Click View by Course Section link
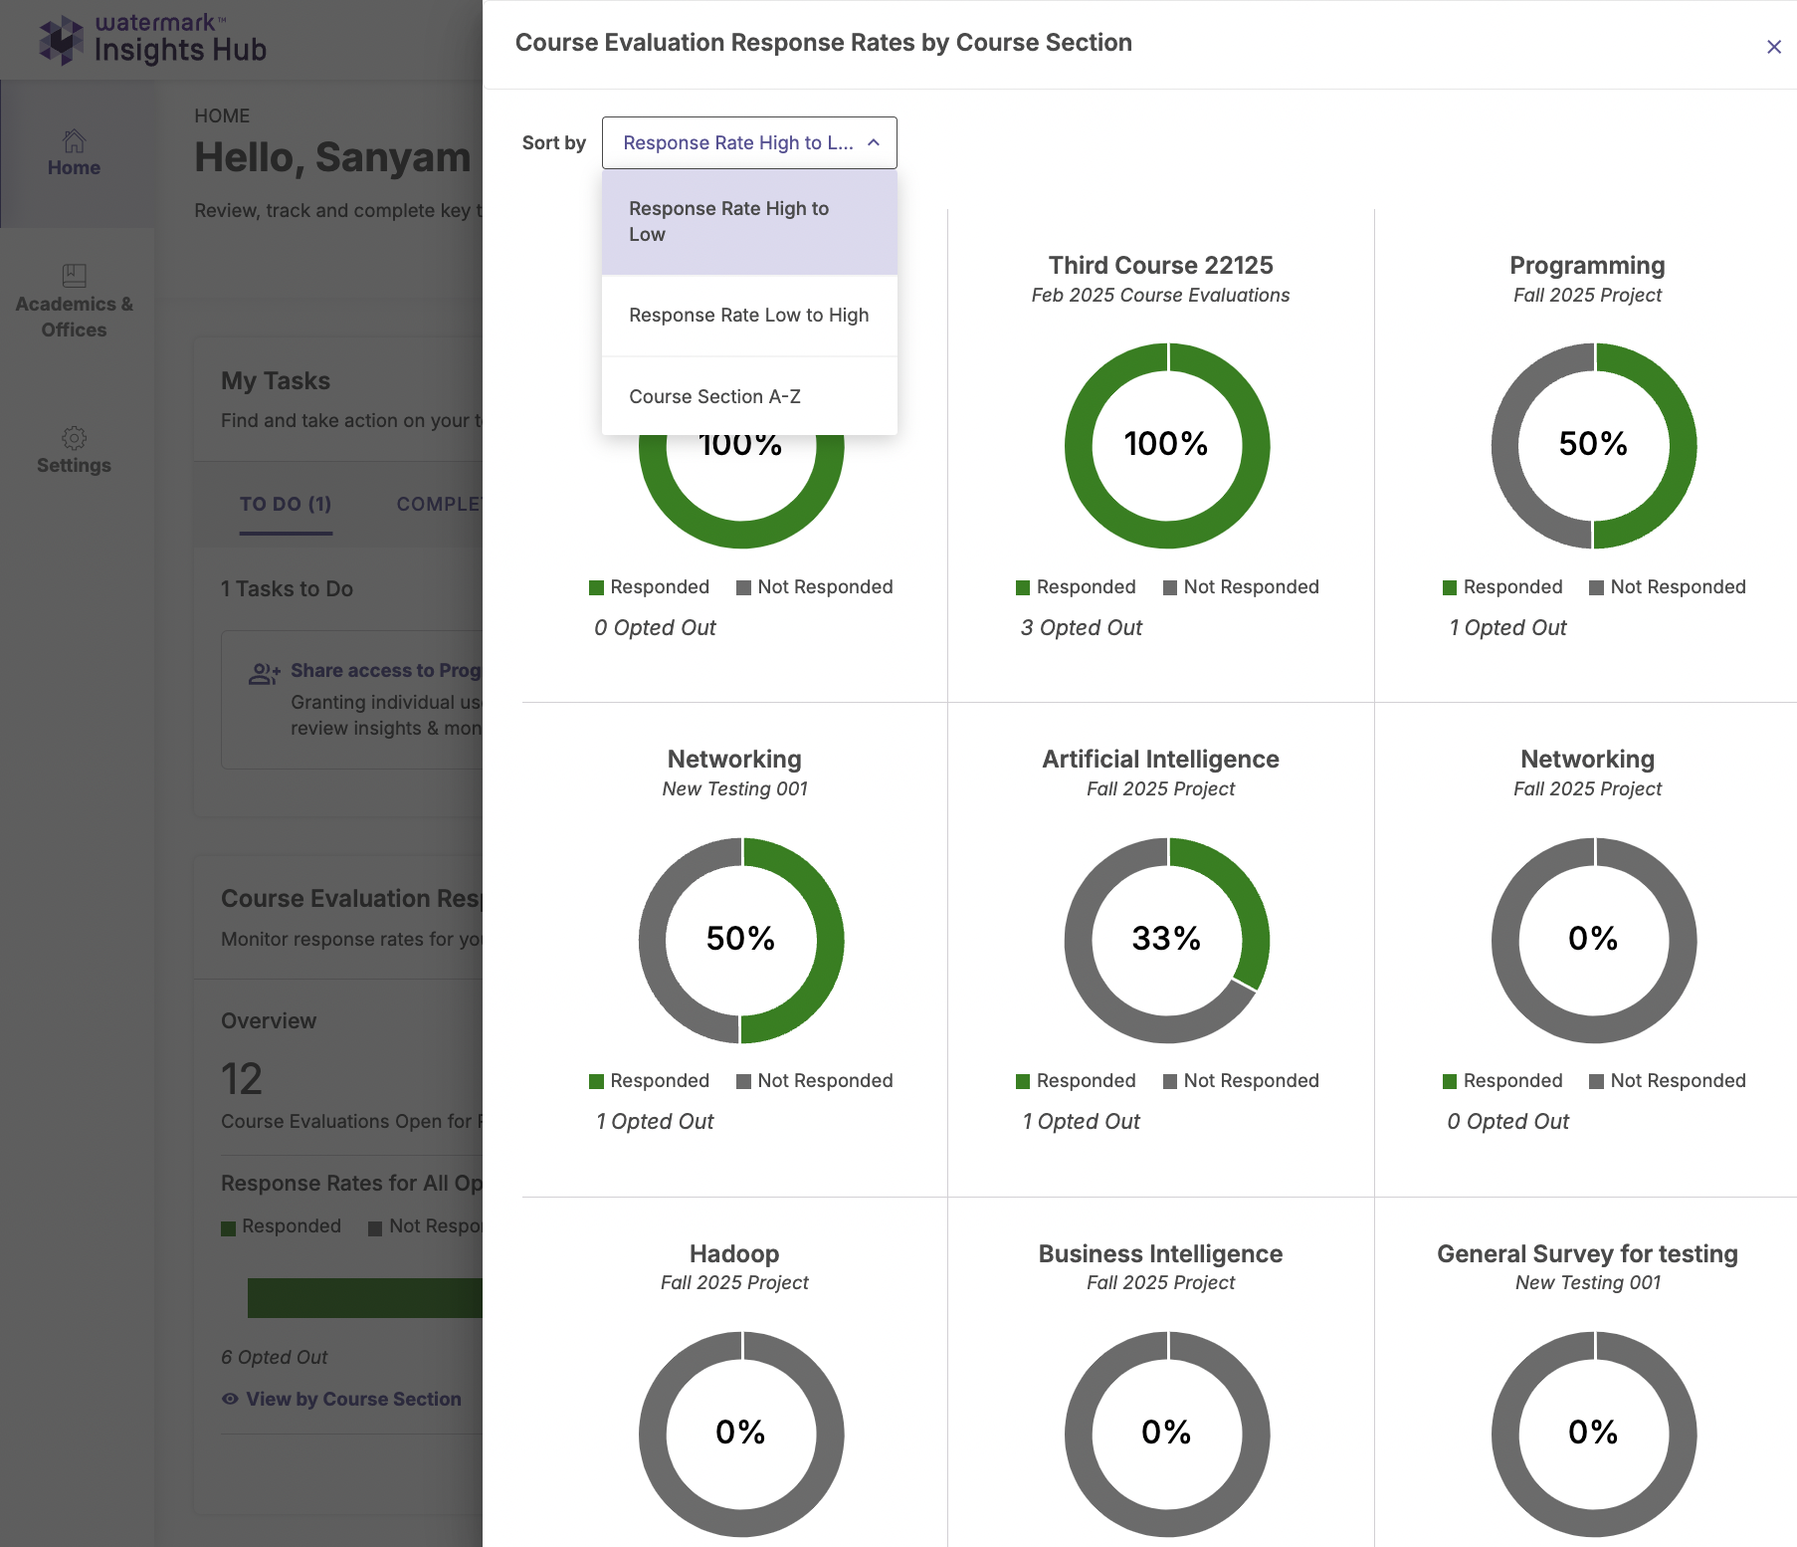The height and width of the screenshot is (1547, 1797). [x=353, y=1399]
